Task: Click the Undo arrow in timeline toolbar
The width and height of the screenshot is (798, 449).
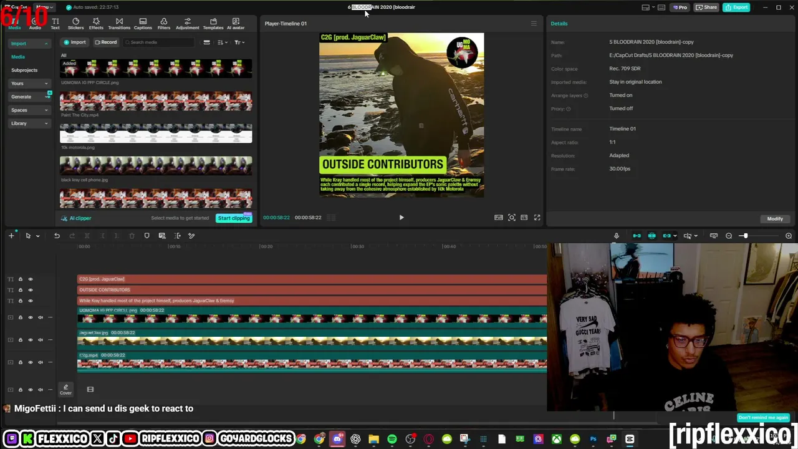Action: click(57, 236)
